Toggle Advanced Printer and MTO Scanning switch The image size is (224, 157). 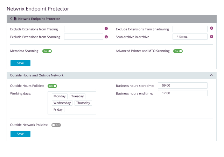tap(178, 51)
